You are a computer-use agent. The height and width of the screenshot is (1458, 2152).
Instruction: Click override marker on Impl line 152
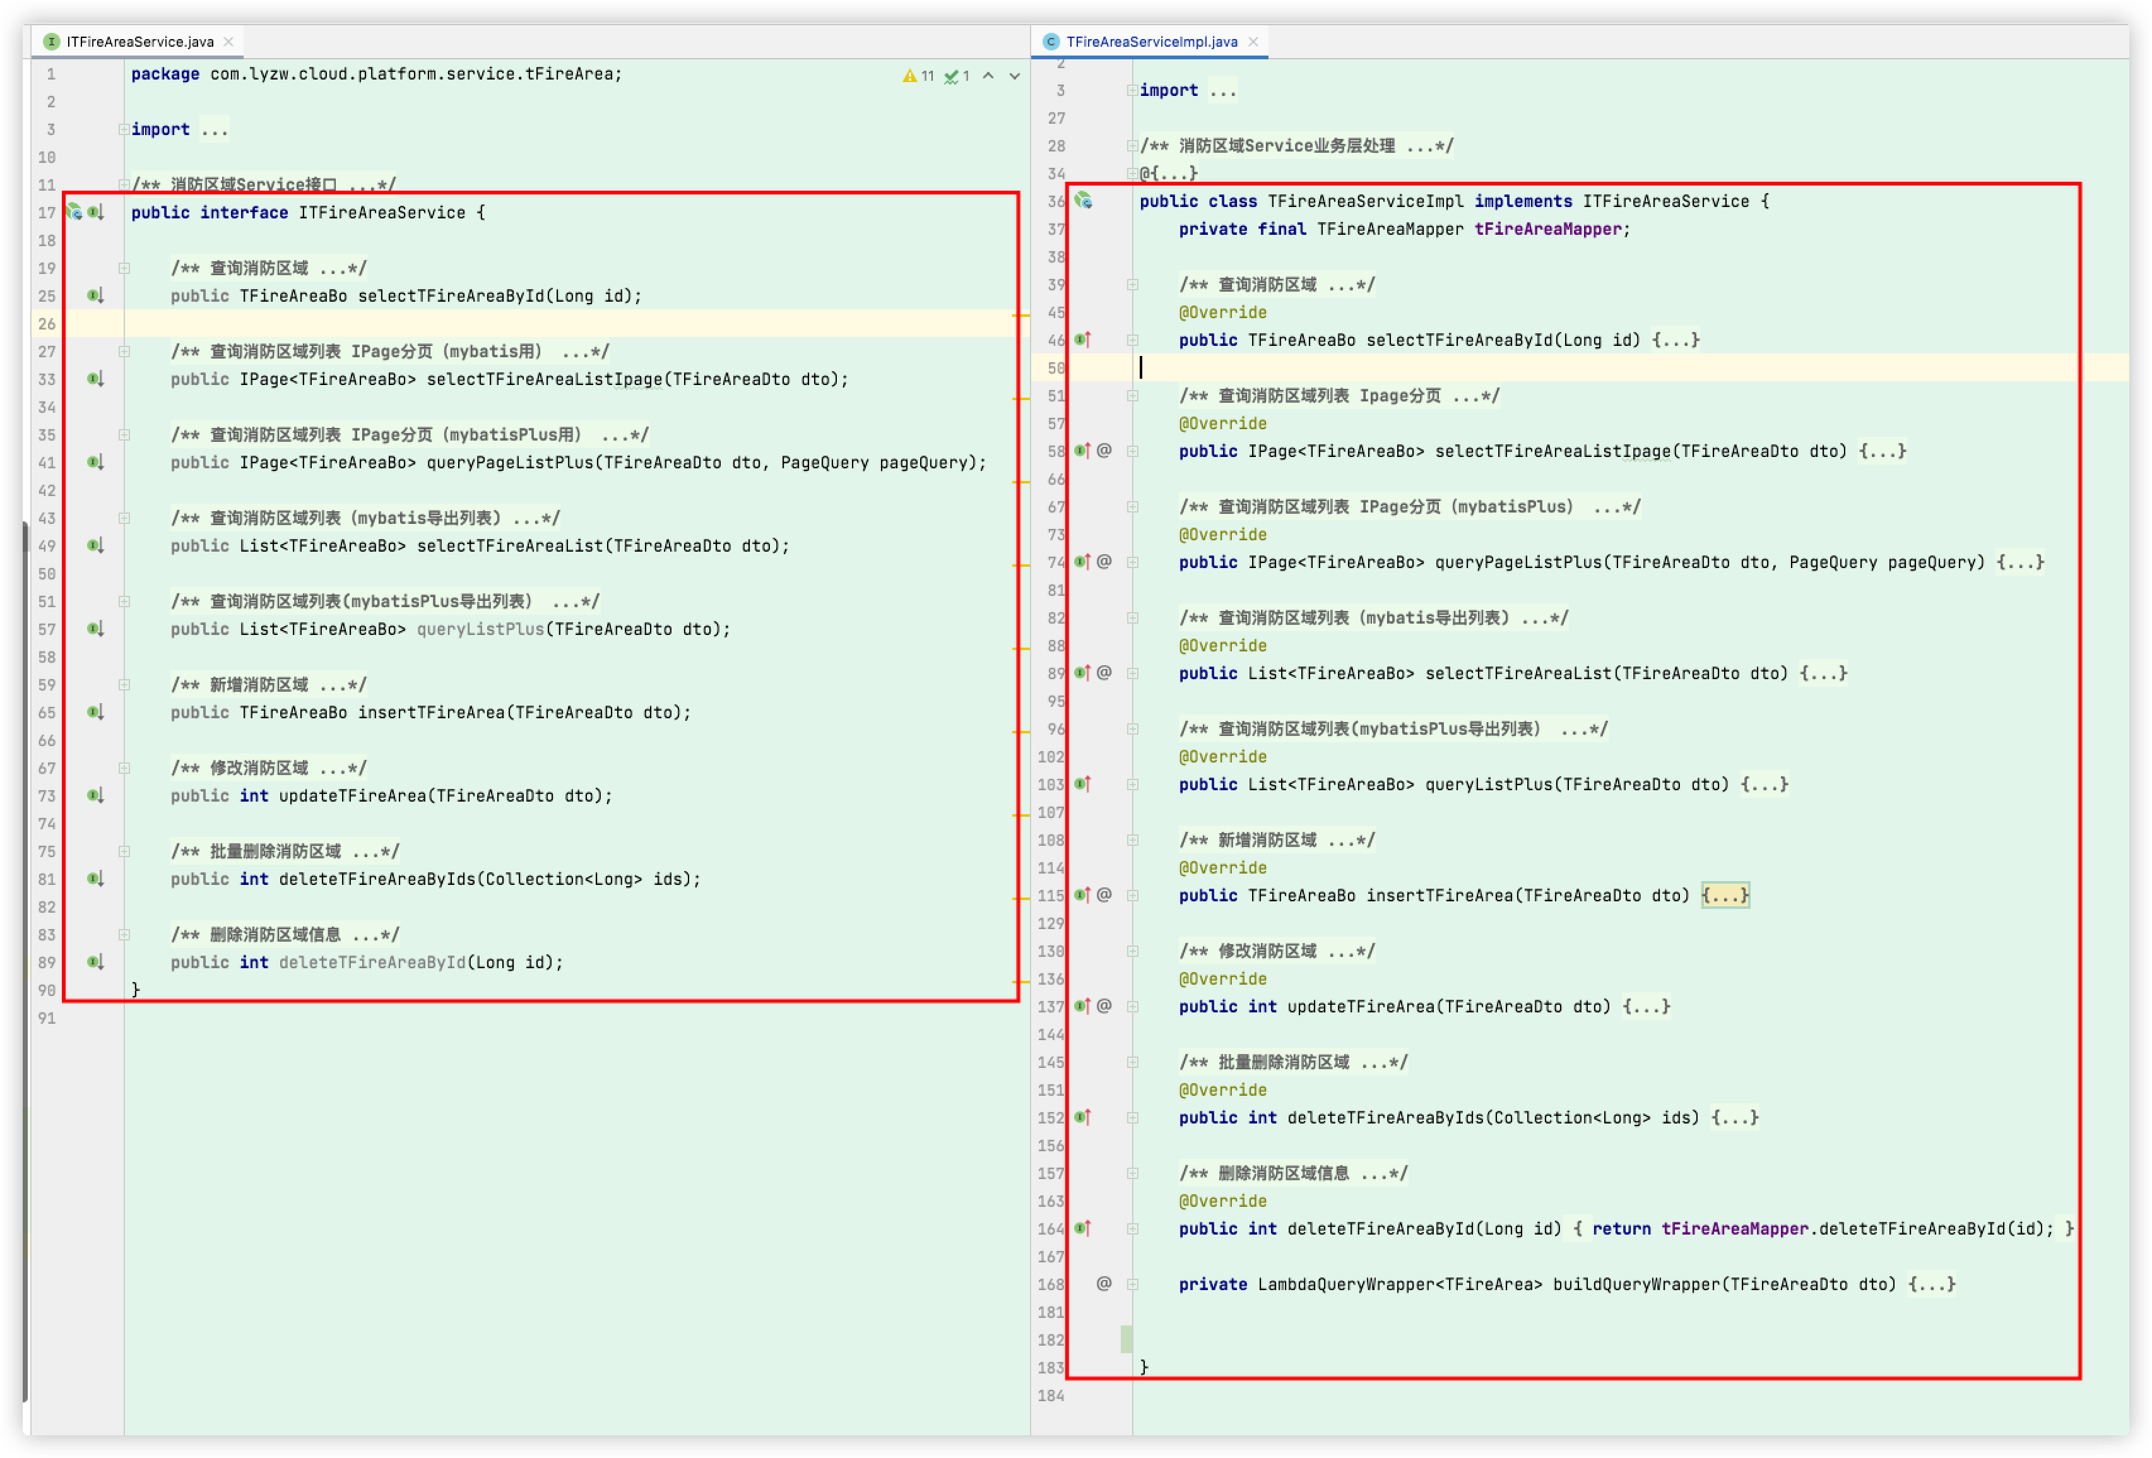1082,1118
